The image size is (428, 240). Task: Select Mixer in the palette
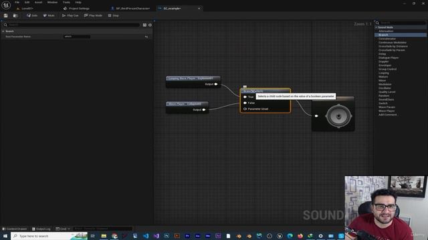pos(382,81)
